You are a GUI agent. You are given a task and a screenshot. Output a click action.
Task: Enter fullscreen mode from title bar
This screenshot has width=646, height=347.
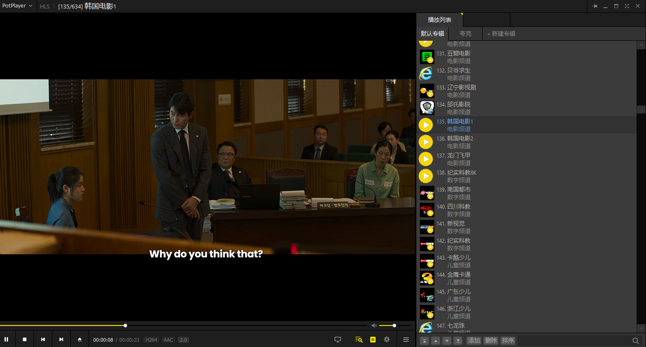(627, 6)
